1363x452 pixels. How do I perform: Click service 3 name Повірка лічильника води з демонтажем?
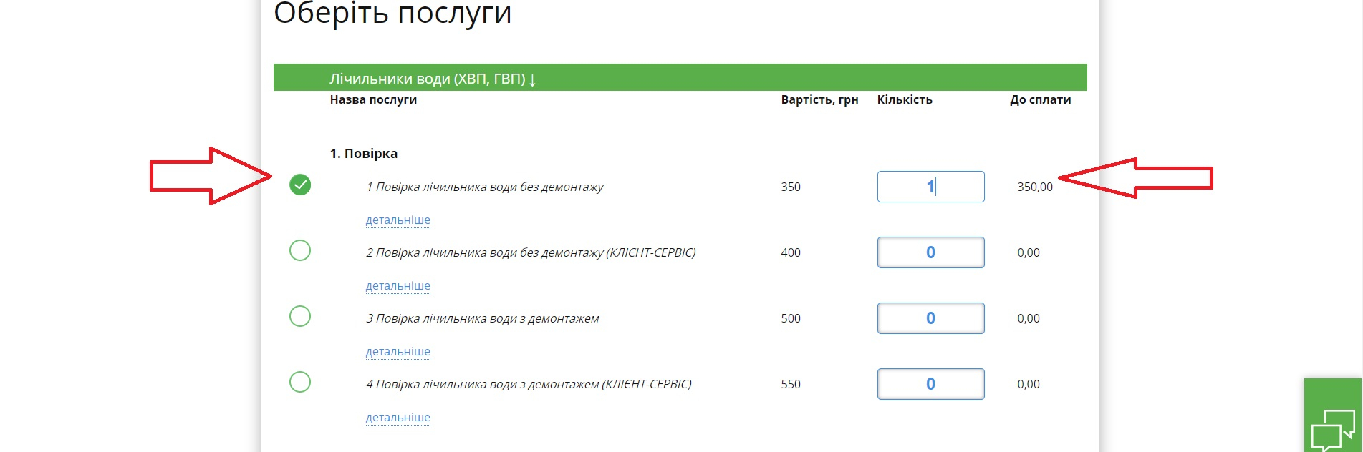point(483,318)
